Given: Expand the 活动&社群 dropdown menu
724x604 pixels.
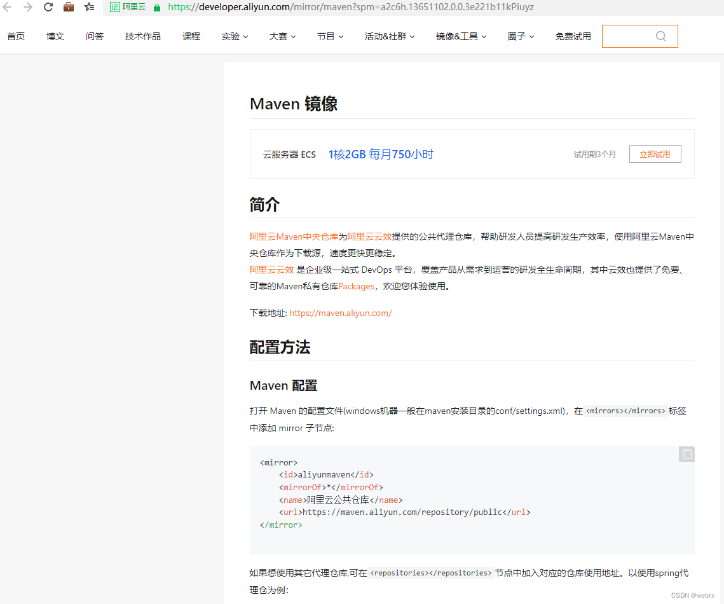Looking at the screenshot, I should [390, 36].
